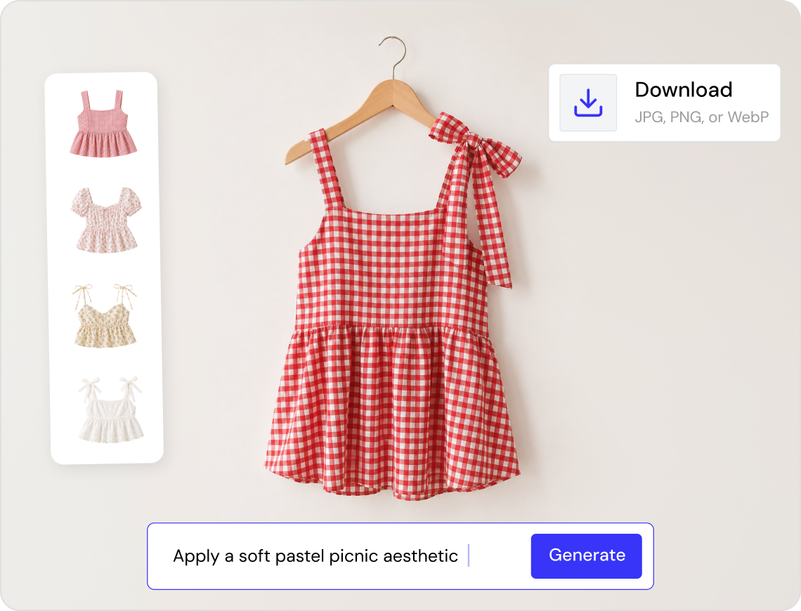Click the white bows on the last thumbnail
This screenshot has height=611, width=801.
110,389
